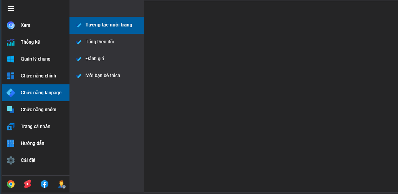The image size is (398, 194).
Task: Open Cài đặt via the gear icon
Action: click(11, 160)
